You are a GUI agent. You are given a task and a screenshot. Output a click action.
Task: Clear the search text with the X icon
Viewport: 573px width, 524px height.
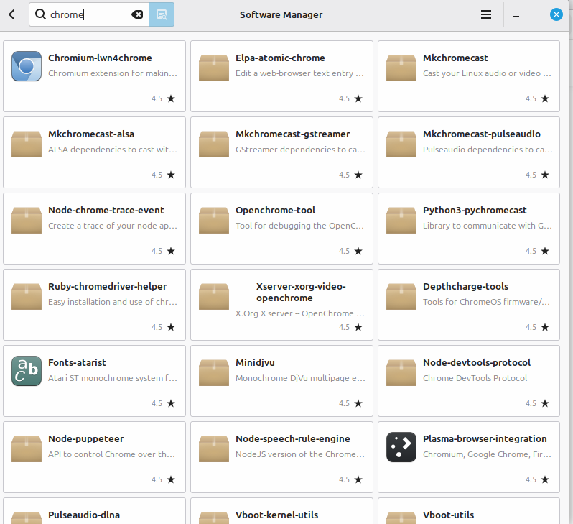(137, 14)
